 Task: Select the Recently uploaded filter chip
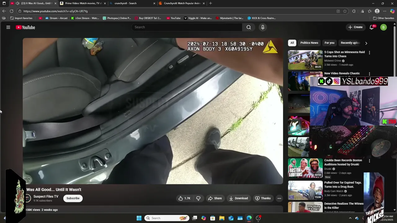(x=350, y=43)
